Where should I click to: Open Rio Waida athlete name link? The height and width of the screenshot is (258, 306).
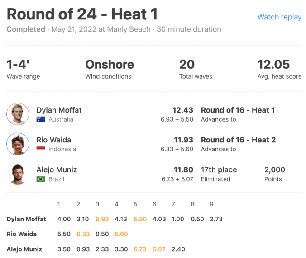click(x=54, y=140)
